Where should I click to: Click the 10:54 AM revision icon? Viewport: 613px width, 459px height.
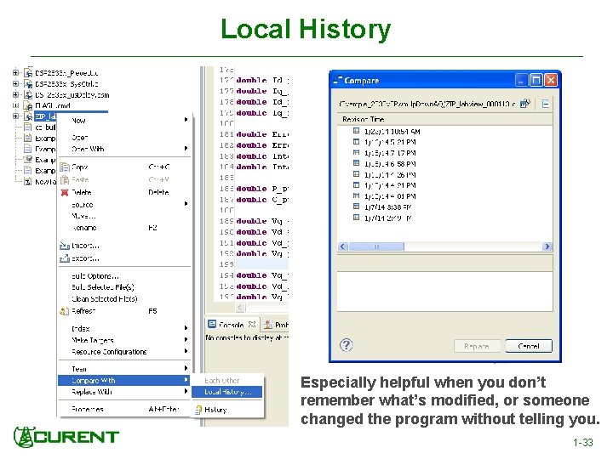point(356,131)
